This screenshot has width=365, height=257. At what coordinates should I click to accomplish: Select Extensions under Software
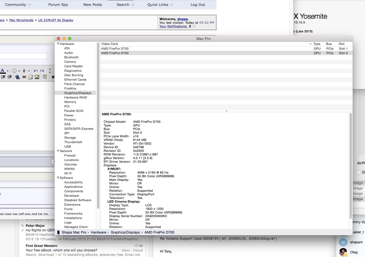(x=72, y=205)
